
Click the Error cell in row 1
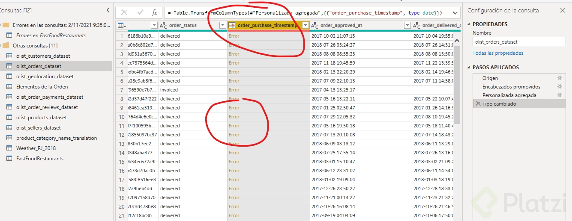(269, 36)
